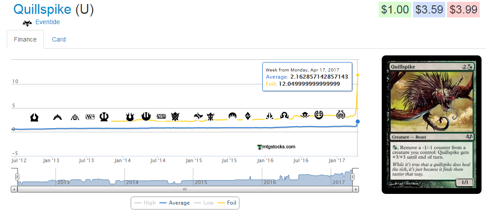Toggle the Foil series in the chart legend
Viewport: 486px width, 214px height.
pos(227,203)
